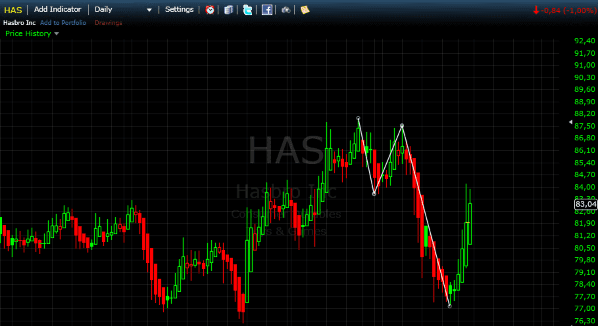Select the trendline handle at the 77,00 bottom

pyautogui.click(x=450, y=306)
